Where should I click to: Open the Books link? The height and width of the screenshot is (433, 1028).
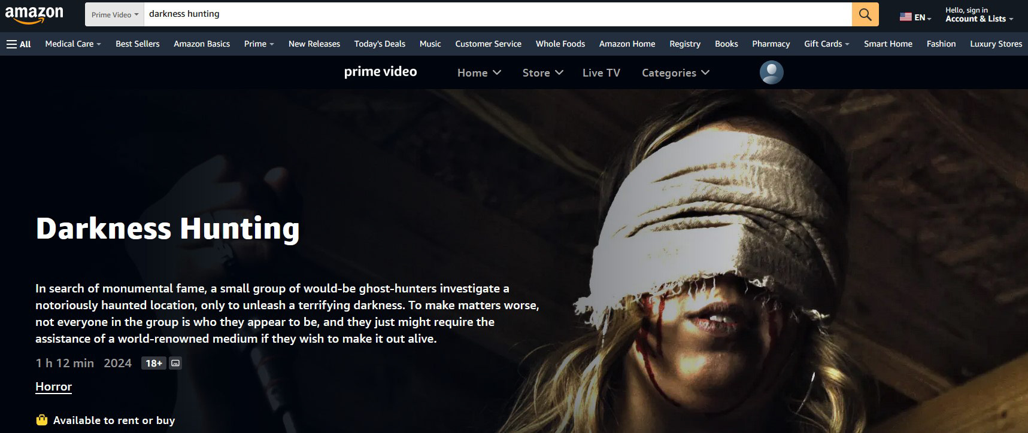tap(726, 44)
